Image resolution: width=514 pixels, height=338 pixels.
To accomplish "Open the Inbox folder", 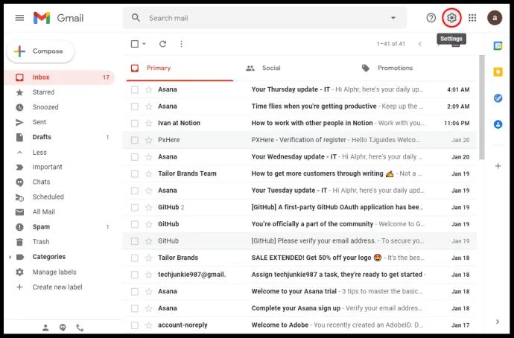I will [60, 77].
